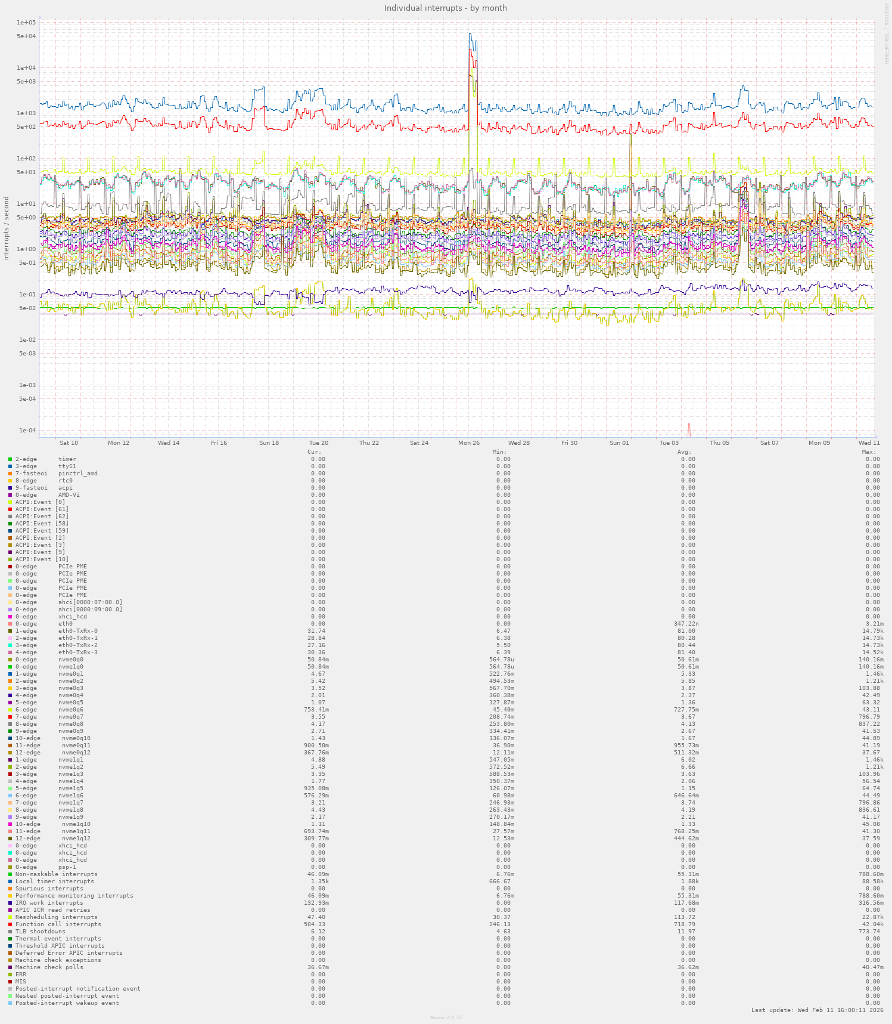The width and height of the screenshot is (892, 1024).
Task: Click the 'Avg:' column header
Action: point(684,452)
